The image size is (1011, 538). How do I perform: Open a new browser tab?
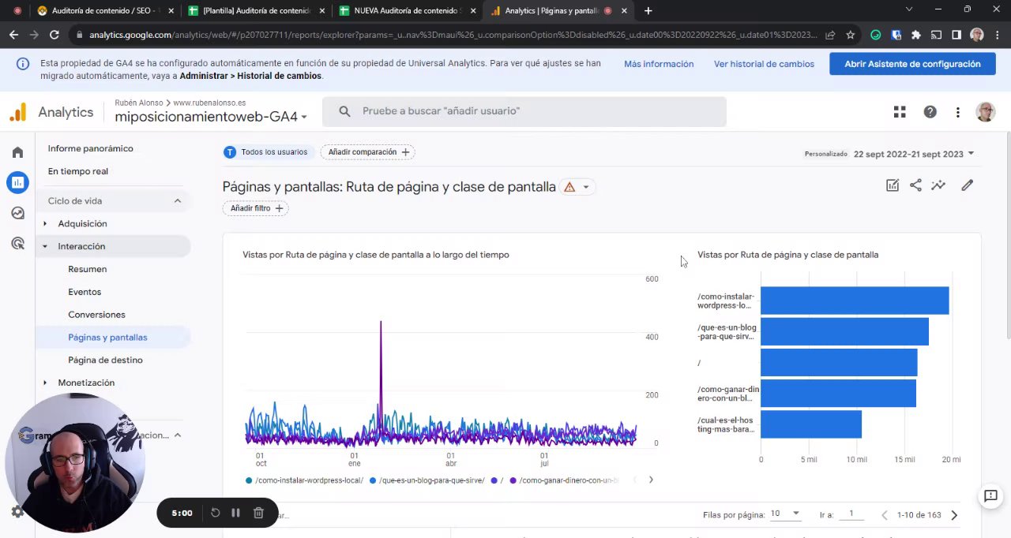[648, 10]
